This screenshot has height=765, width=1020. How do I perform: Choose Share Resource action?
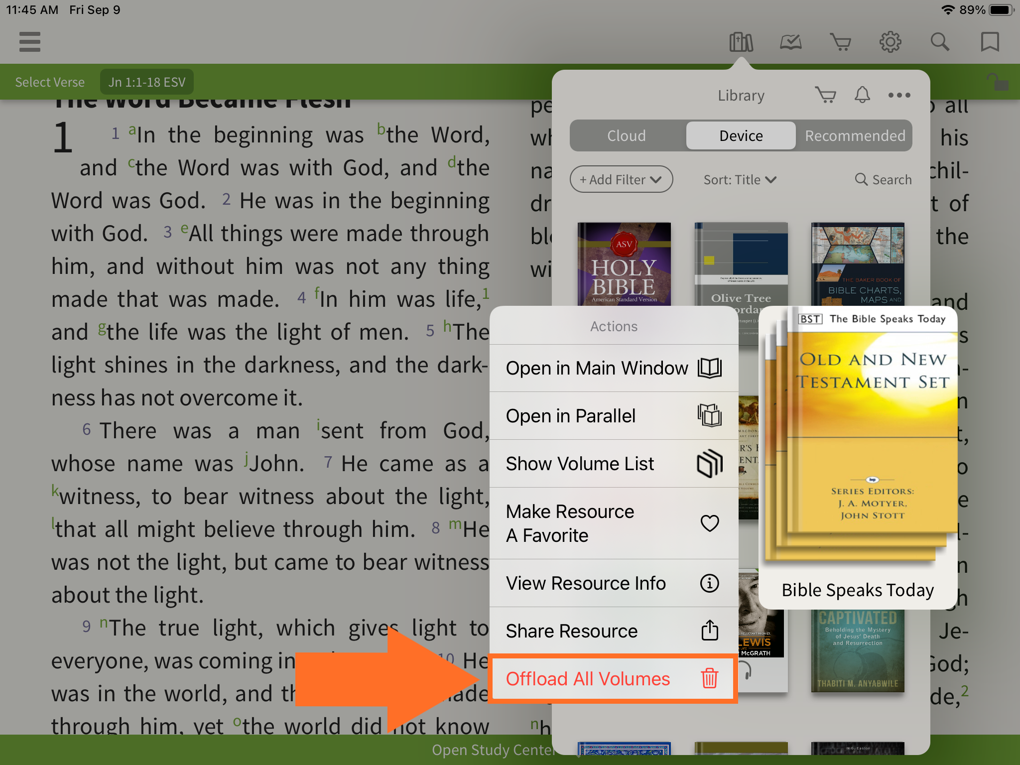(614, 631)
